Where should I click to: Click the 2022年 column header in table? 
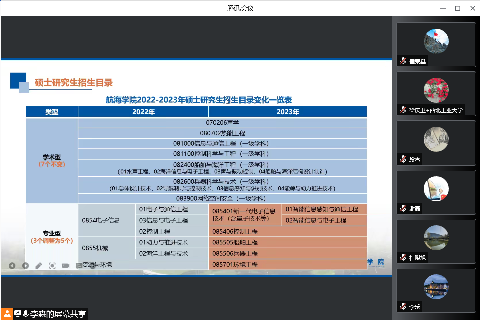[x=143, y=112]
